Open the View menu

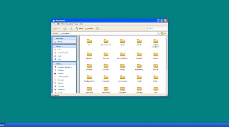63,24
